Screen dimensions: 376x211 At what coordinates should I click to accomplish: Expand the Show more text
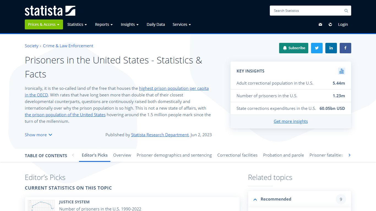[x=39, y=135]
